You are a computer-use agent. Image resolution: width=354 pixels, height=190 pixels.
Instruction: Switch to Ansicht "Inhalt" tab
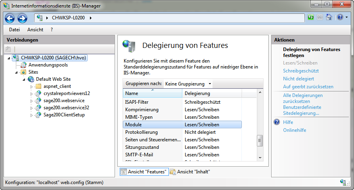tap(190, 172)
